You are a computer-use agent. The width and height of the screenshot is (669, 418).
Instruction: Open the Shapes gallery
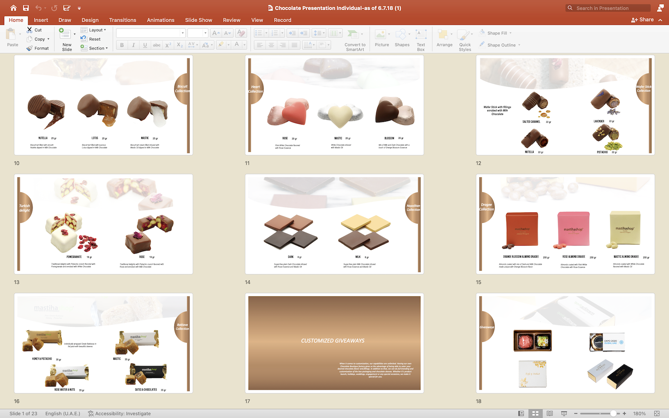pyautogui.click(x=402, y=38)
